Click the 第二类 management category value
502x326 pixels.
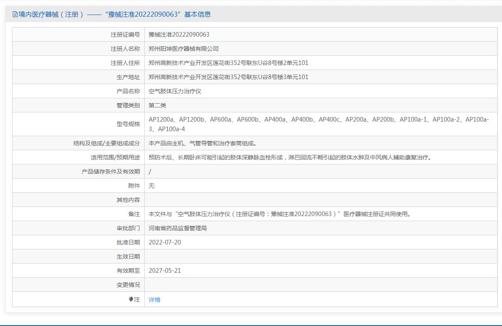[x=157, y=105]
